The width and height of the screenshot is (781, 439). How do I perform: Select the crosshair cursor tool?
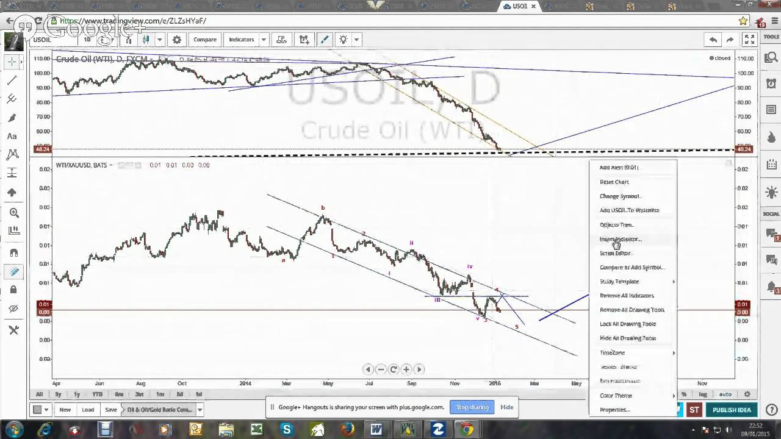point(12,62)
